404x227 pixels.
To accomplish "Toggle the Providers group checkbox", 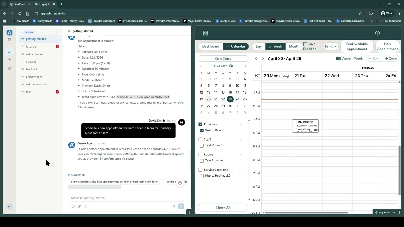I will (200, 124).
